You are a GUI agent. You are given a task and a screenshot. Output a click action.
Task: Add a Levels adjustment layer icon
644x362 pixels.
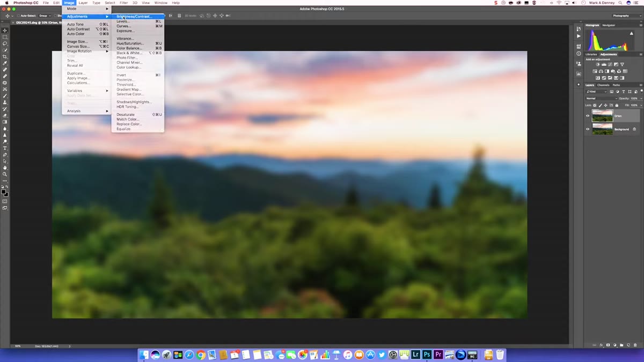604,64
